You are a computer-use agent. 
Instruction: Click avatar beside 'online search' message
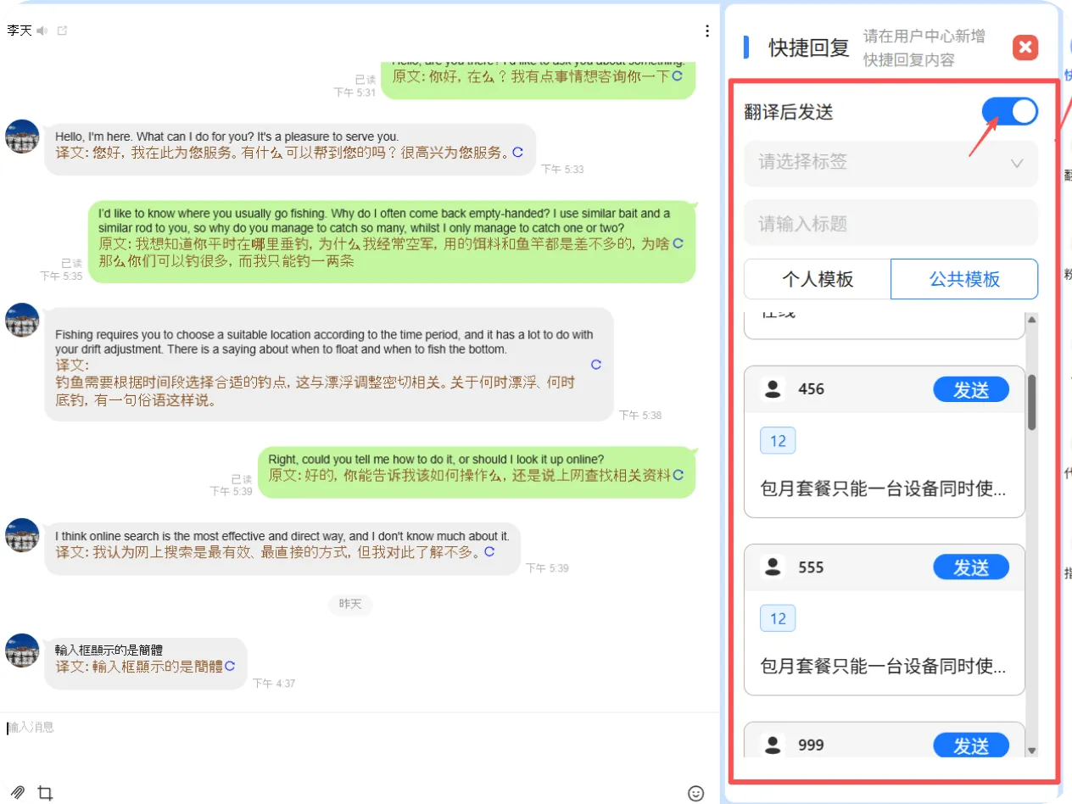coord(22,535)
